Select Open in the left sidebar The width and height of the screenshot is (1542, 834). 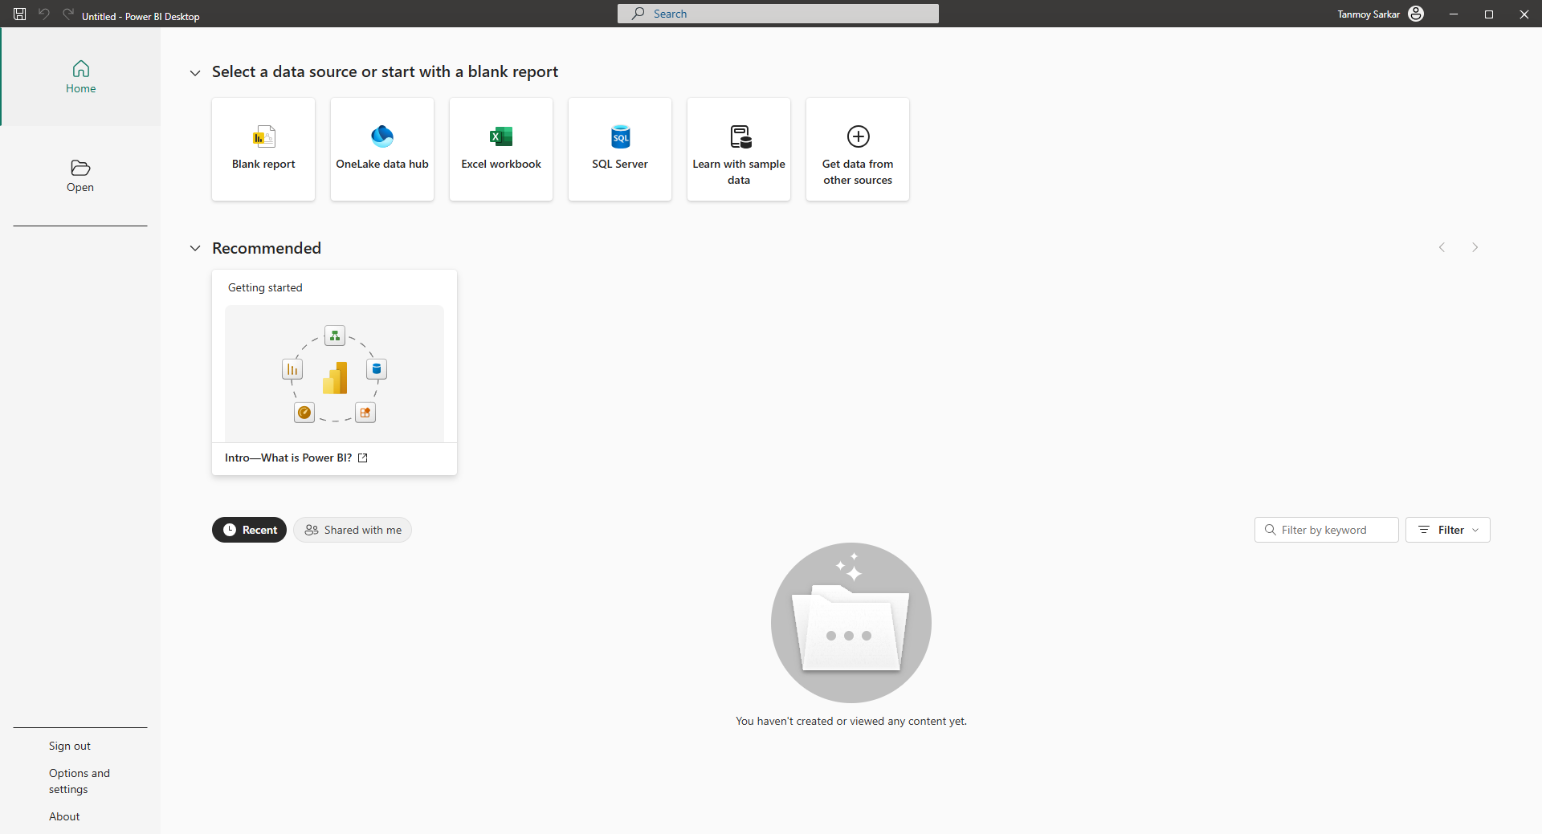(x=80, y=176)
